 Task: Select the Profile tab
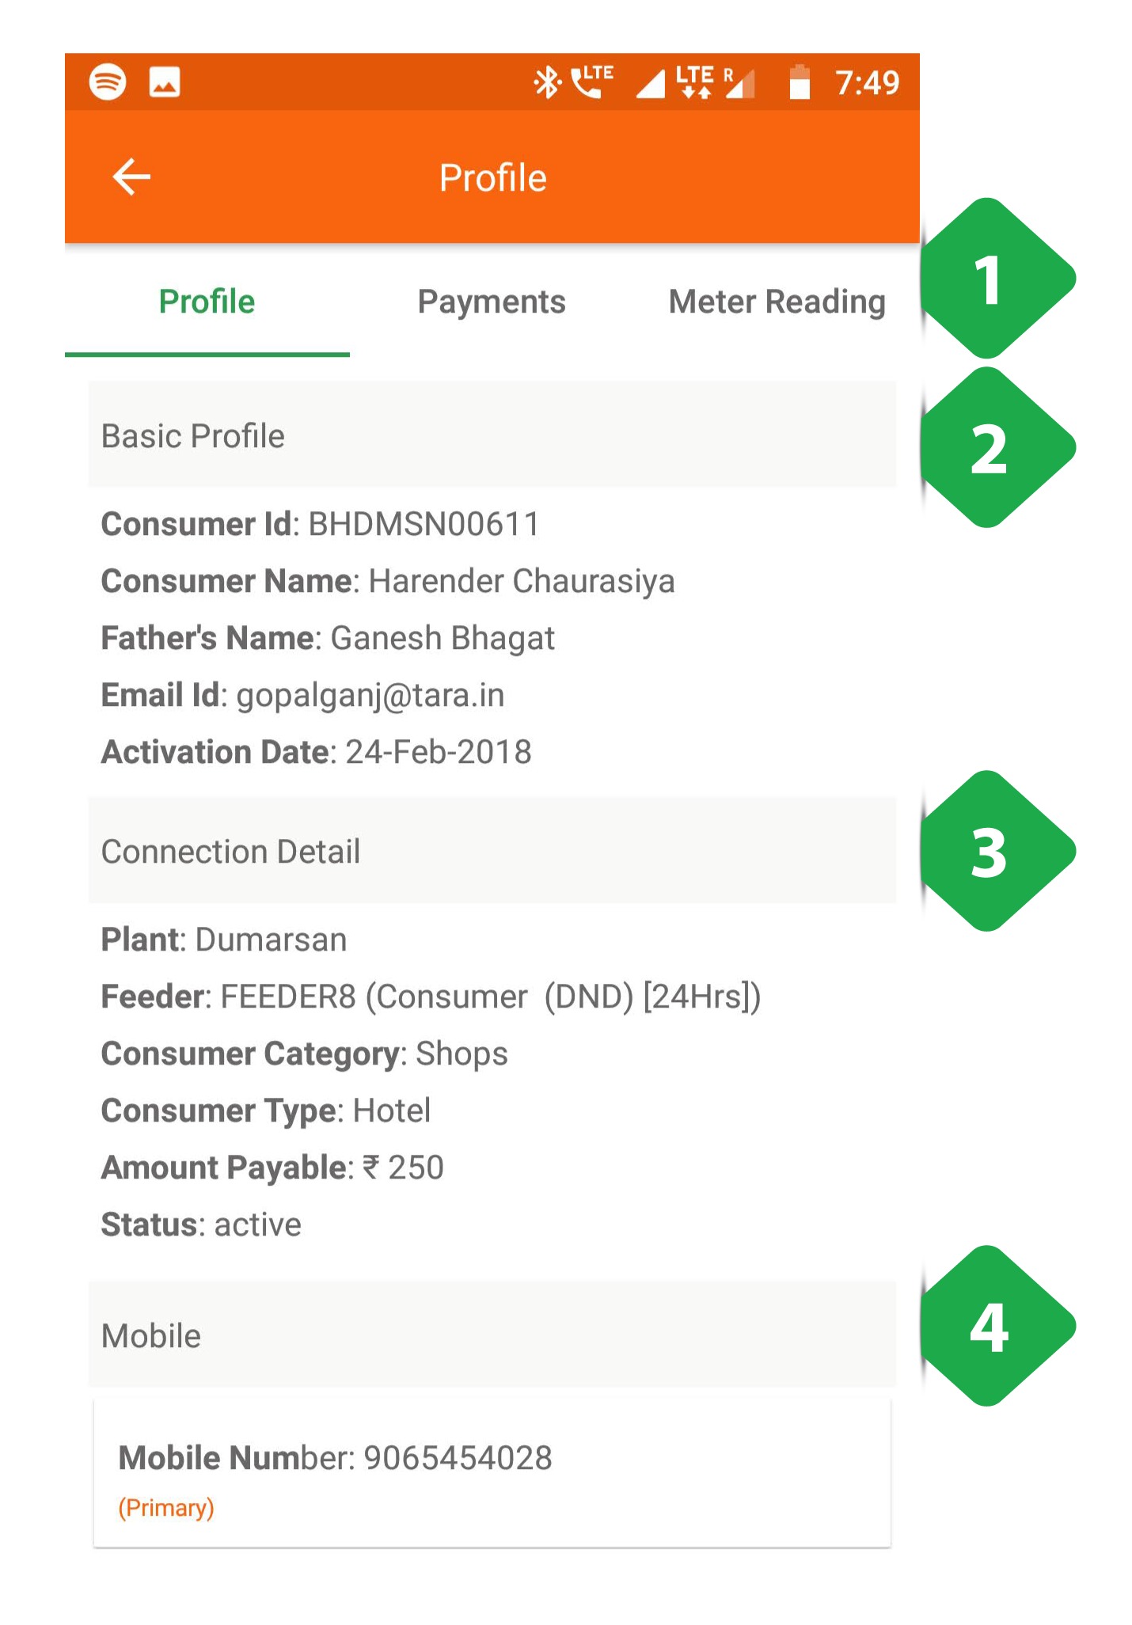click(207, 302)
